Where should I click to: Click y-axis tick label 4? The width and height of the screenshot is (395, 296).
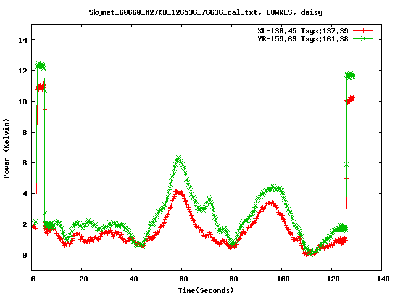(25, 194)
